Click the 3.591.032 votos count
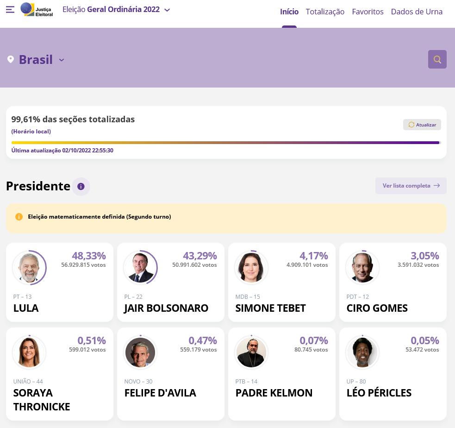 point(418,265)
